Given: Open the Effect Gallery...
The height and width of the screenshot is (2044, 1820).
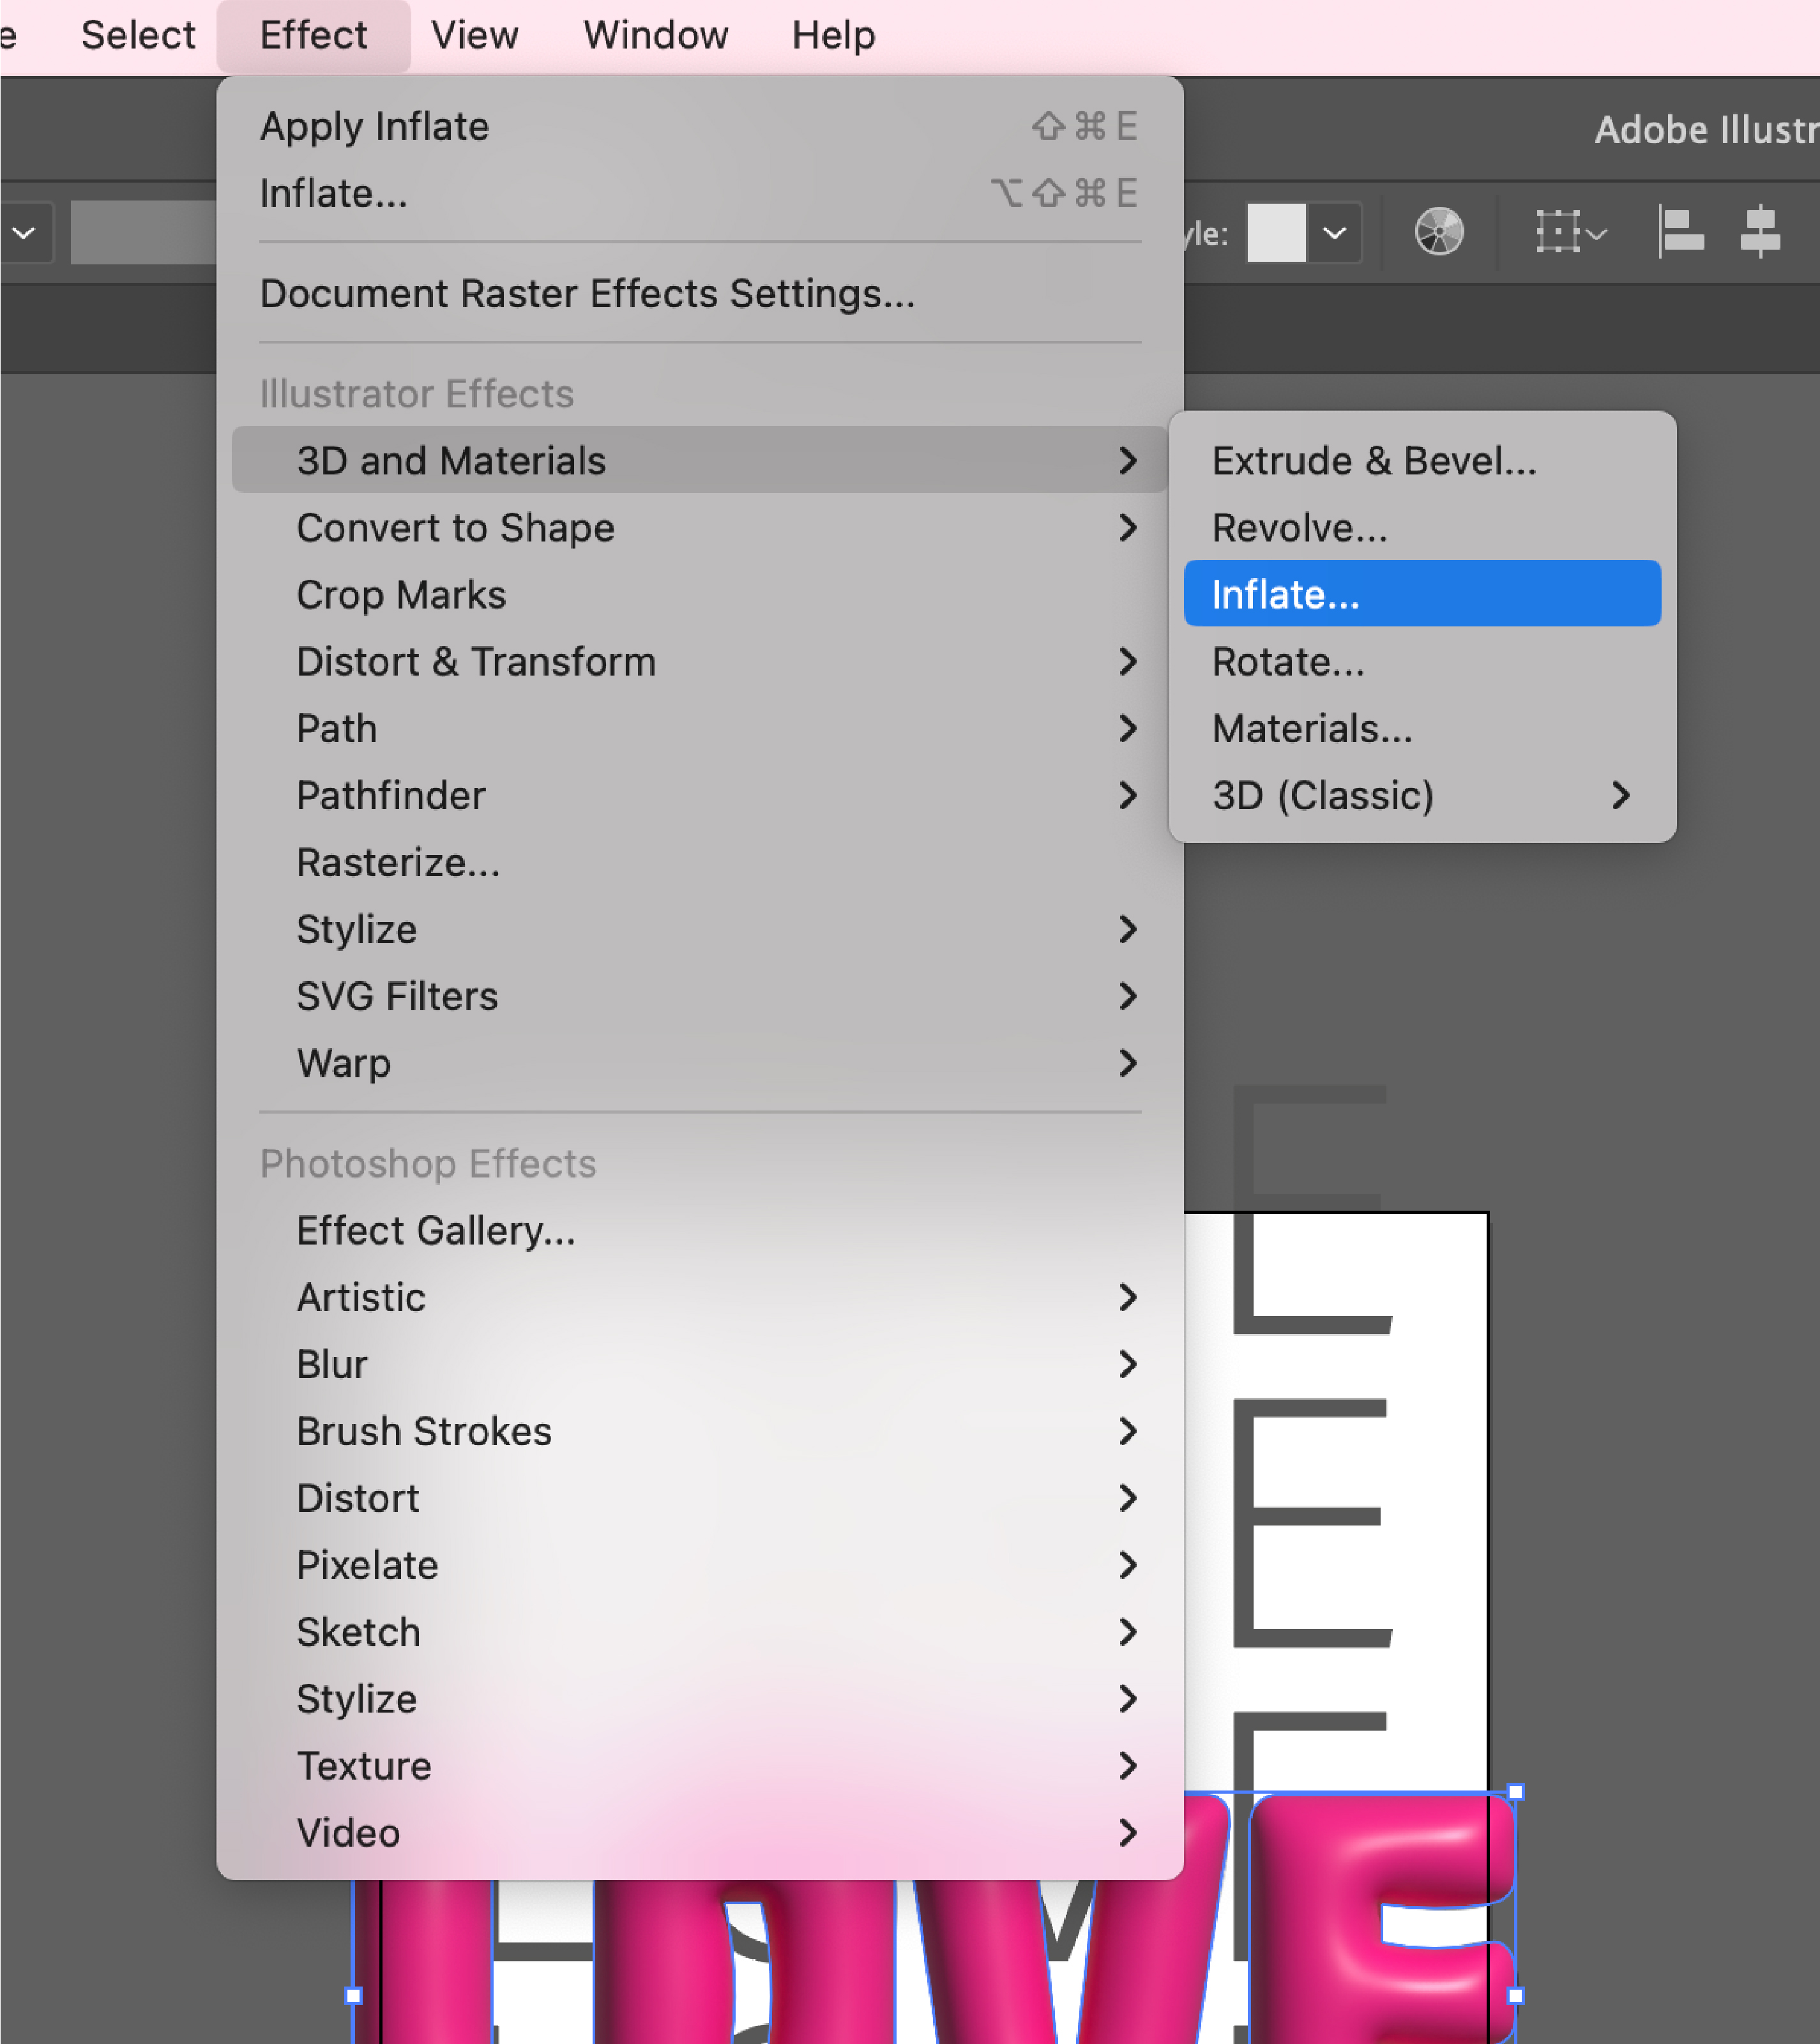Looking at the screenshot, I should [436, 1231].
